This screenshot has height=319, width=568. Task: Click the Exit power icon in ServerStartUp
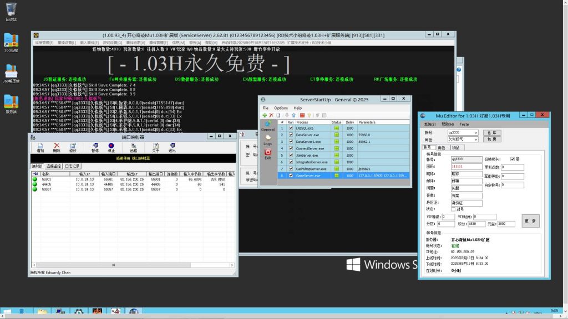tap(268, 153)
